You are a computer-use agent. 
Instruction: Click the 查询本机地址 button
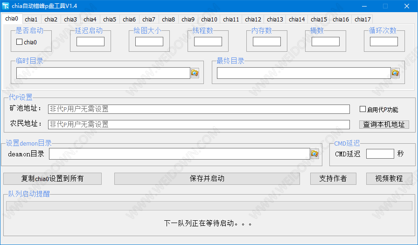(384, 125)
